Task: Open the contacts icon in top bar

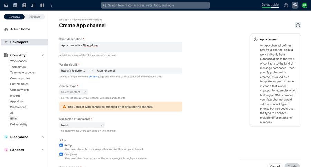Action: (x=24, y=6)
